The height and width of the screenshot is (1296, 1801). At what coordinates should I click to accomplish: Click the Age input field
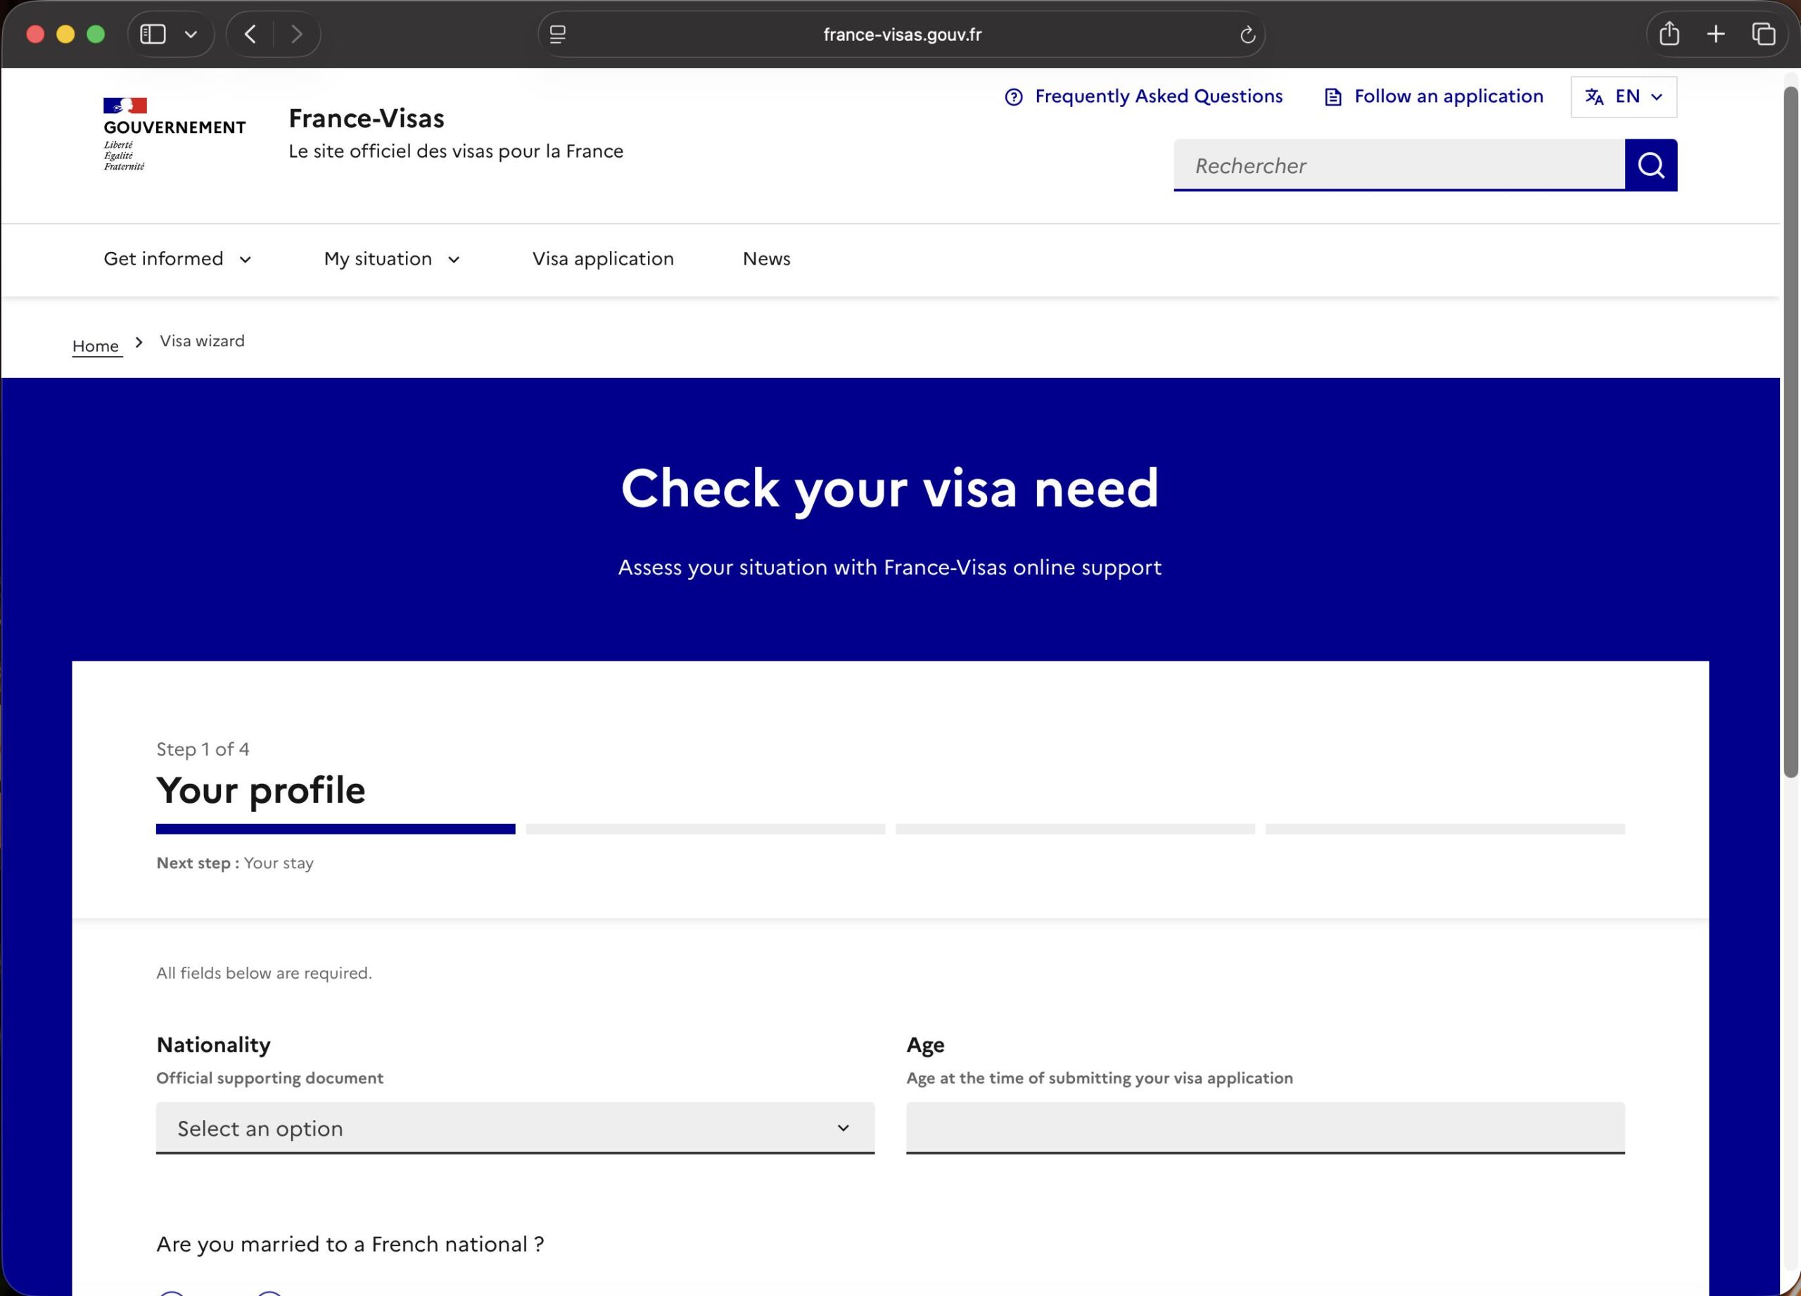click(1265, 1128)
